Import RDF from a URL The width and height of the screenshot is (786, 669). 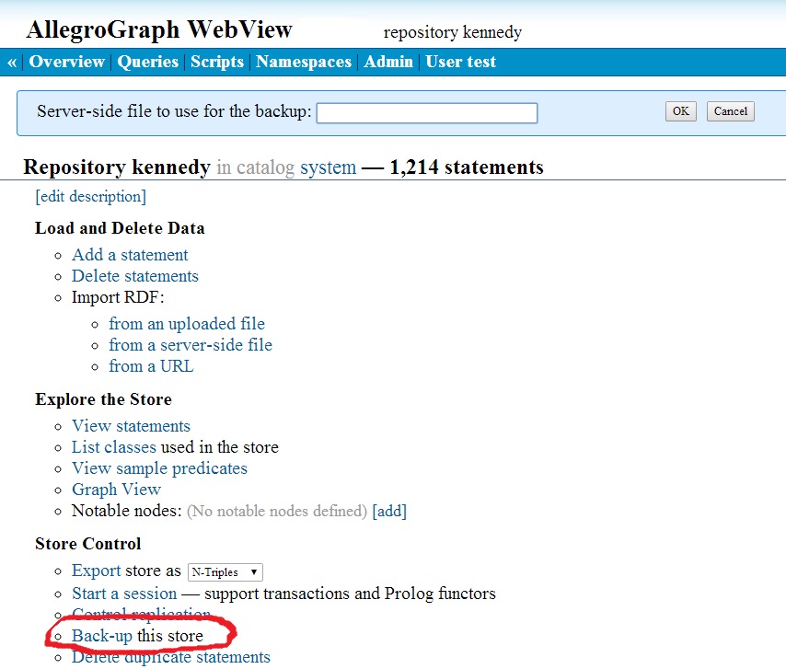point(151,366)
